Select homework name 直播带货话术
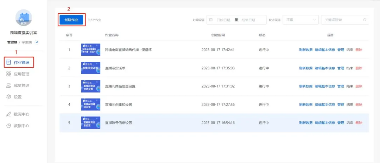 click(115, 68)
